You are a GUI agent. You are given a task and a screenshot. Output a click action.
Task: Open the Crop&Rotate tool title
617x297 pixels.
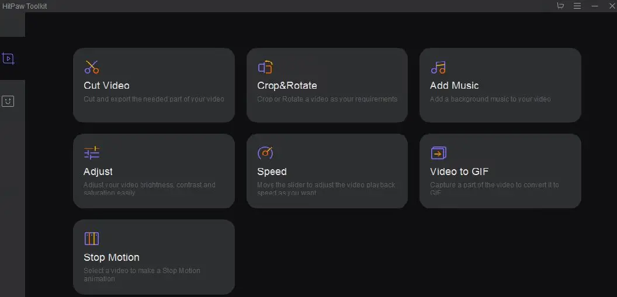287,86
